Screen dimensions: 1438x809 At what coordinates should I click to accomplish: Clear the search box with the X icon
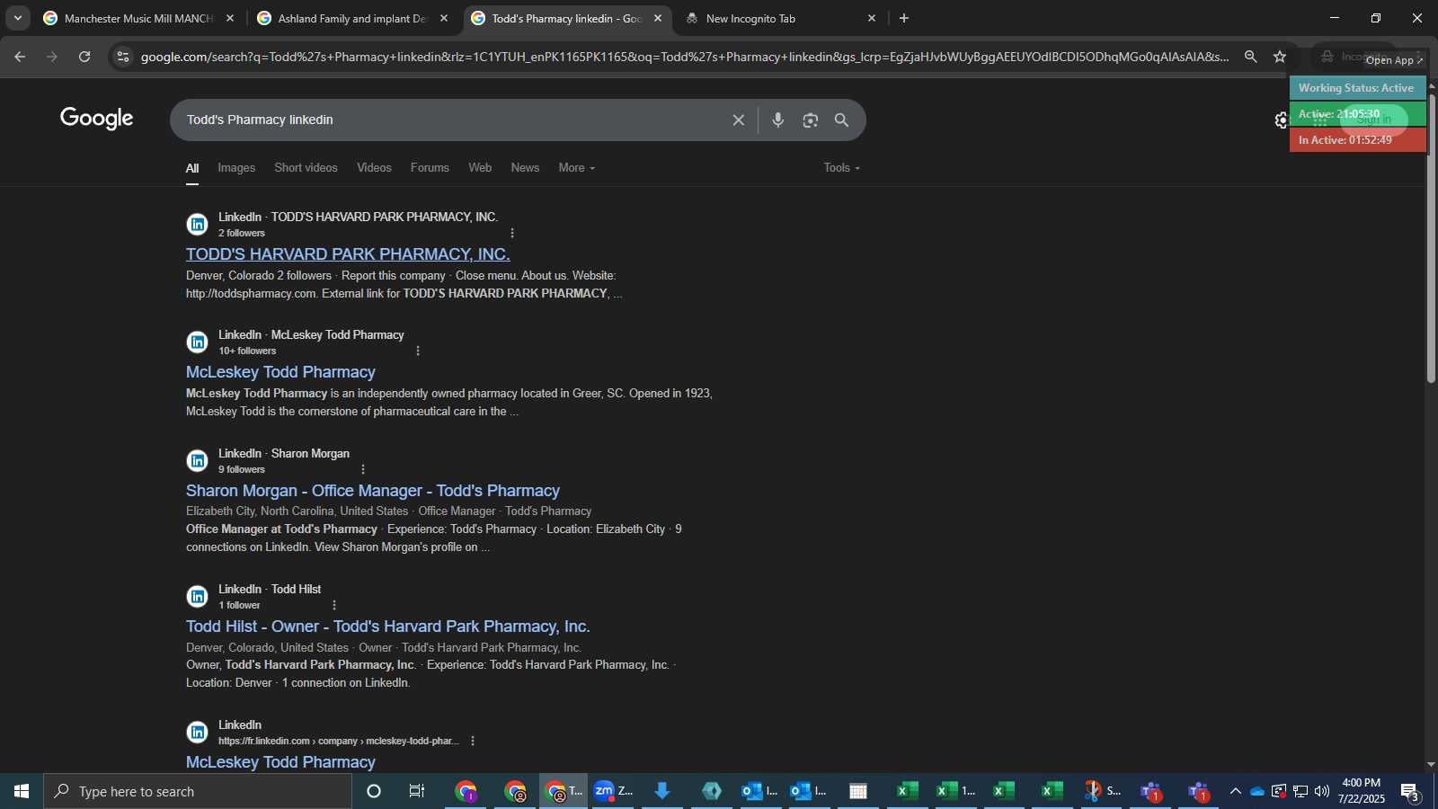(738, 120)
